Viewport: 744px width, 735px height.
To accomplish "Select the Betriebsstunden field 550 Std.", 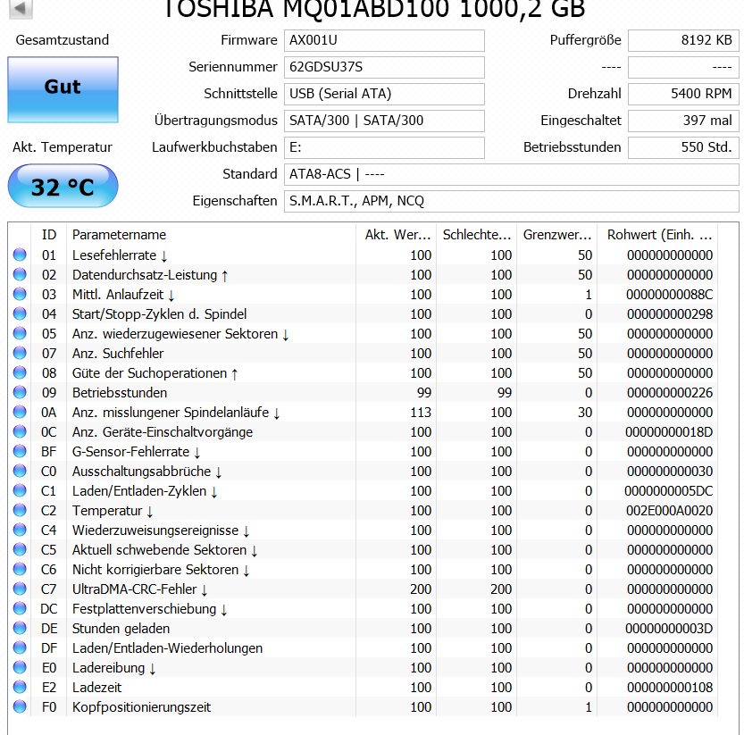I will [683, 147].
